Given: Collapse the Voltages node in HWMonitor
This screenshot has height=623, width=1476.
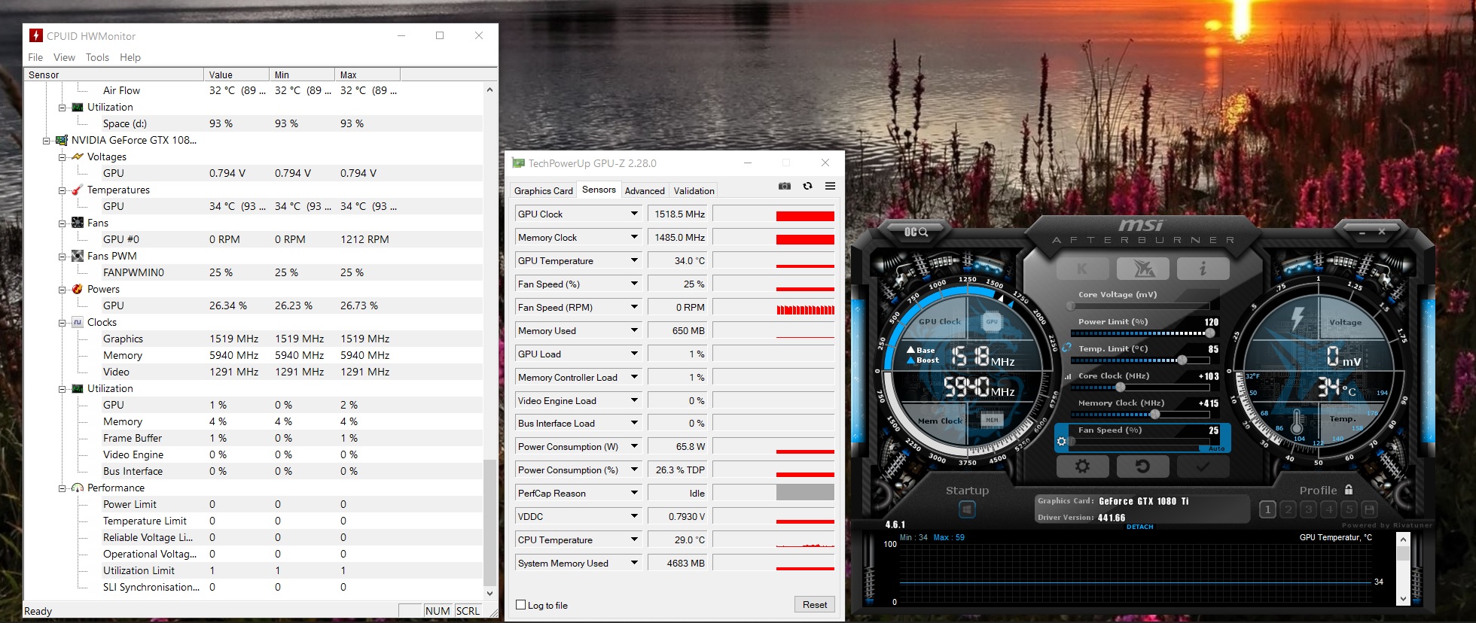Looking at the screenshot, I should pos(62,157).
